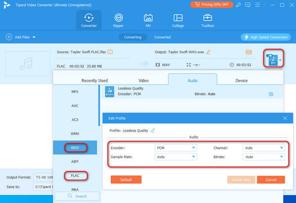Click the Pricing 20% OFF cart button

point(212,4)
